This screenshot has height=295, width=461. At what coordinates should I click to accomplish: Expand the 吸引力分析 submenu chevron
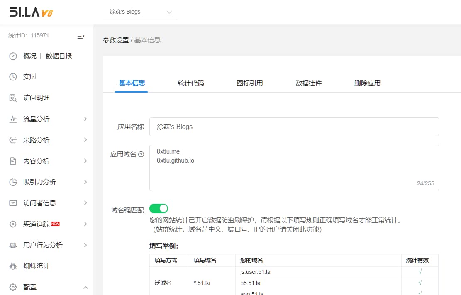point(85,182)
